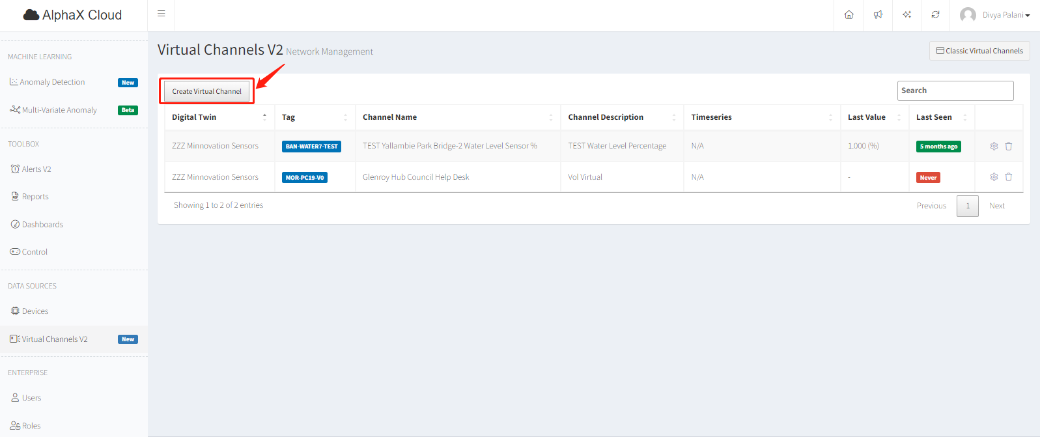Open settings gear for MOR-PC19-V0 row
This screenshot has width=1040, height=437.
click(x=994, y=177)
